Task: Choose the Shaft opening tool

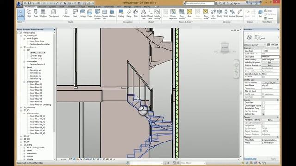Action: pyautogui.click(x=219, y=13)
